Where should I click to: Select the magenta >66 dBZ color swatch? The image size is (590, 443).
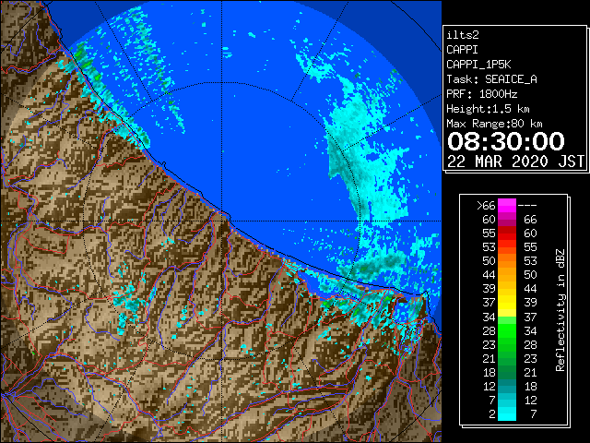507,206
